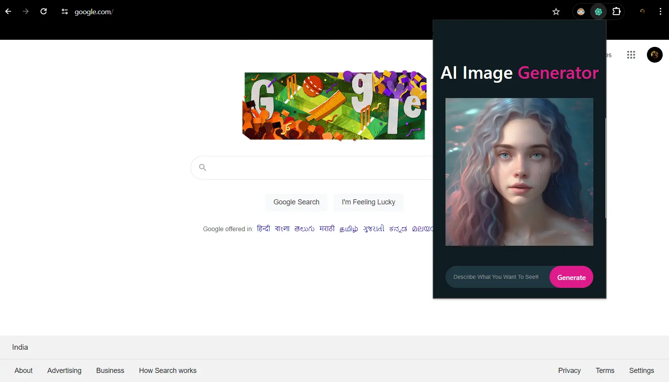Click the address bar URL

[x=94, y=12]
